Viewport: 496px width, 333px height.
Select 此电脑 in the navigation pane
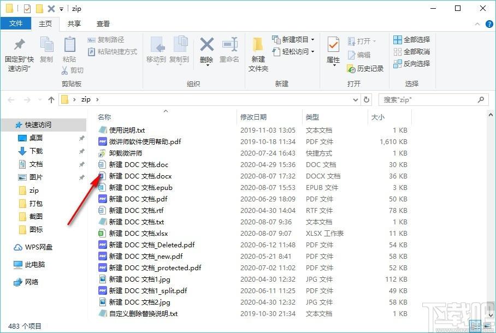coord(35,265)
